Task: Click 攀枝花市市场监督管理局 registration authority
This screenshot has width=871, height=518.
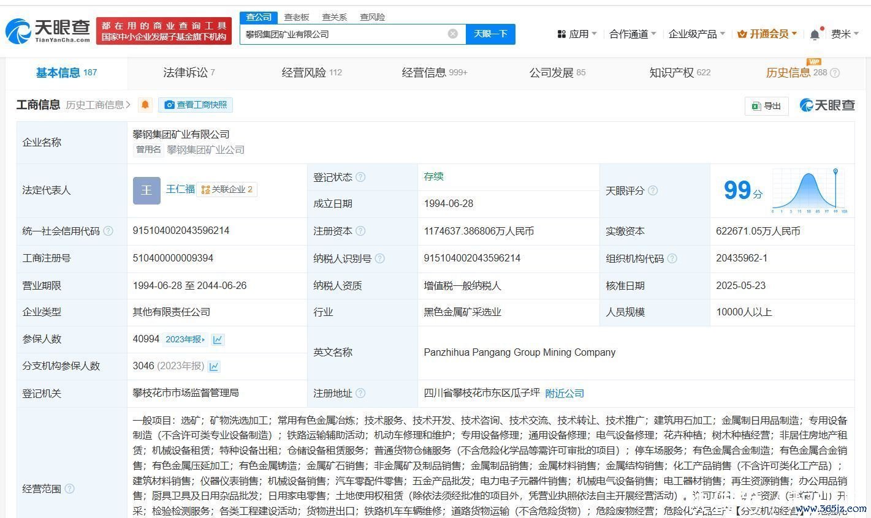Action: click(186, 393)
